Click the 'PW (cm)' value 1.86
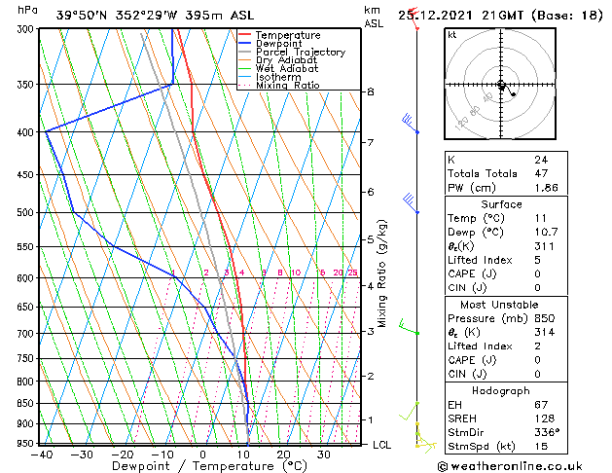This screenshot has height=473, width=612. click(x=546, y=188)
